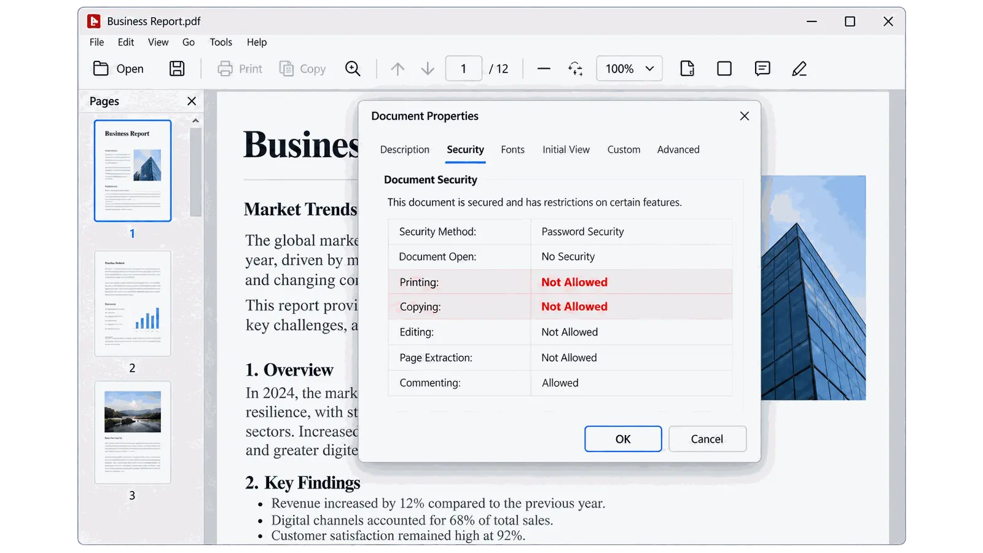Close the Pages side panel
This screenshot has width=983, height=553.
coord(192,101)
